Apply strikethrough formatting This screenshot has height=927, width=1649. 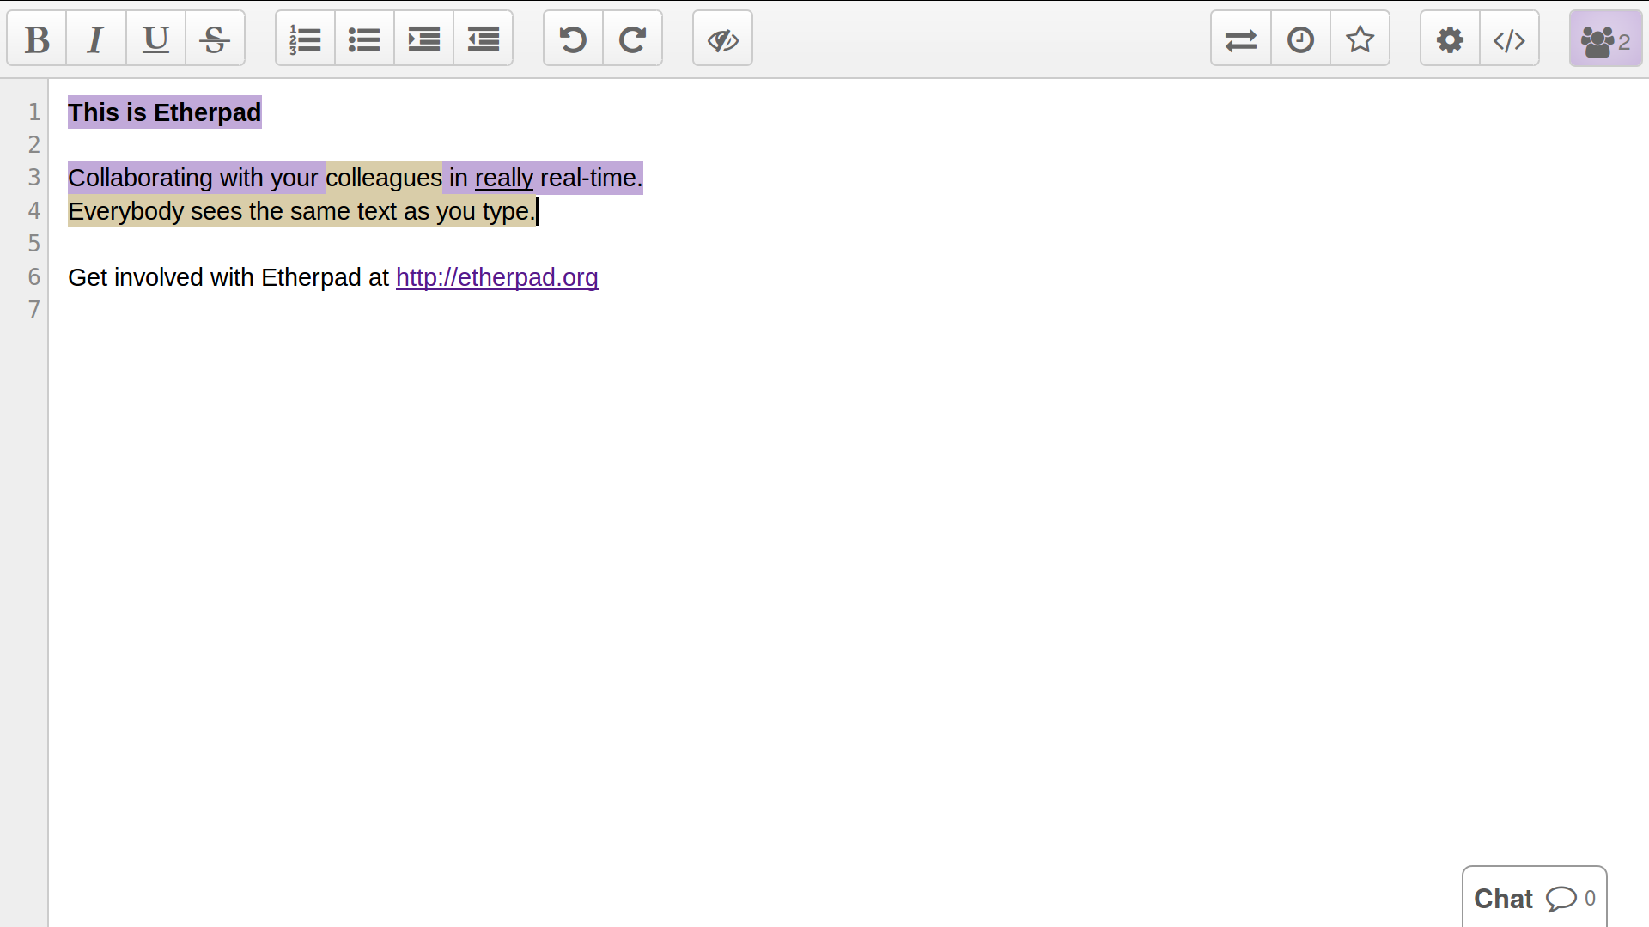point(215,39)
